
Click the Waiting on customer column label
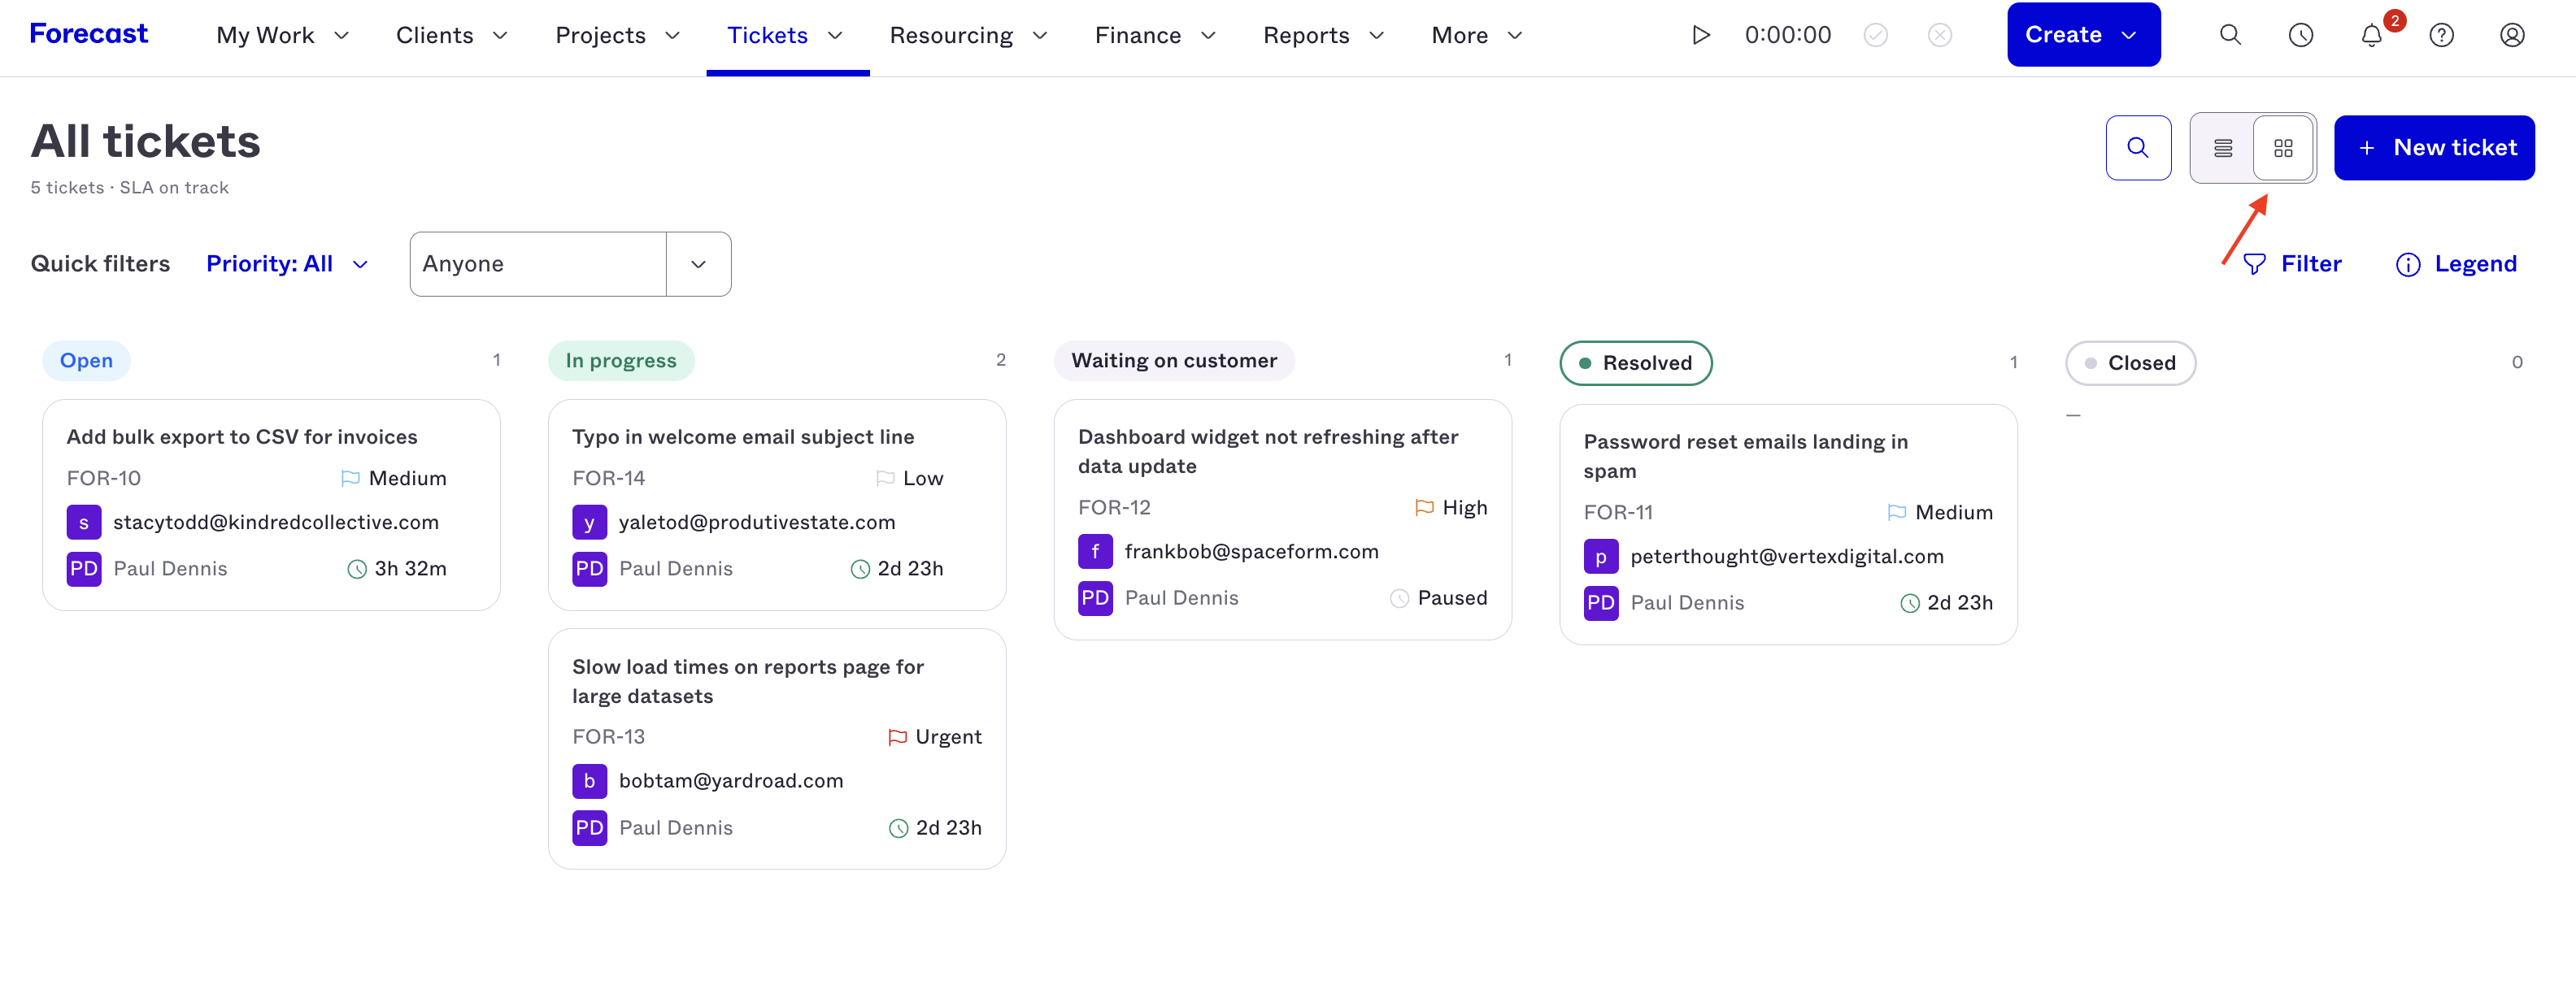1174,361
